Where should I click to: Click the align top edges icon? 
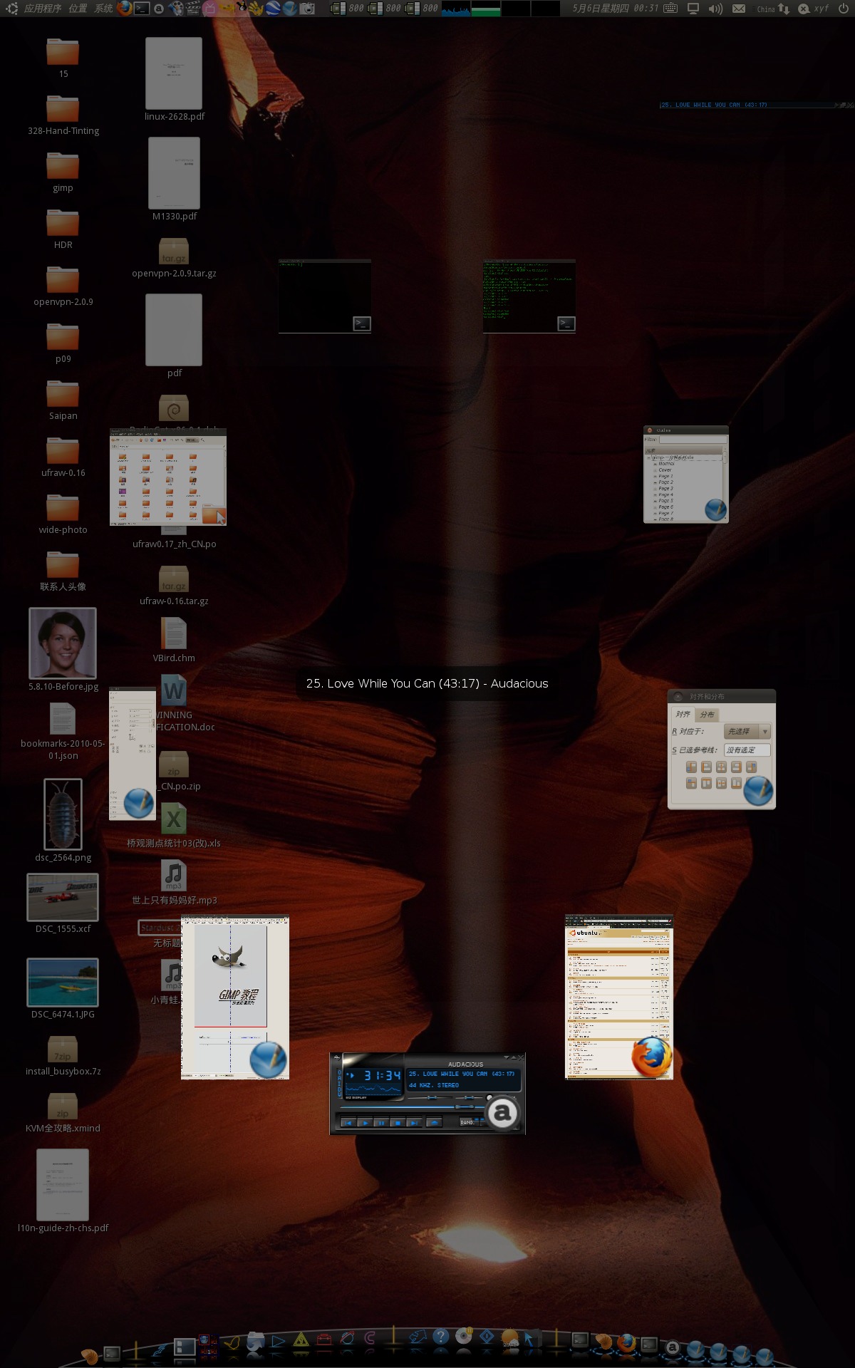tap(706, 783)
